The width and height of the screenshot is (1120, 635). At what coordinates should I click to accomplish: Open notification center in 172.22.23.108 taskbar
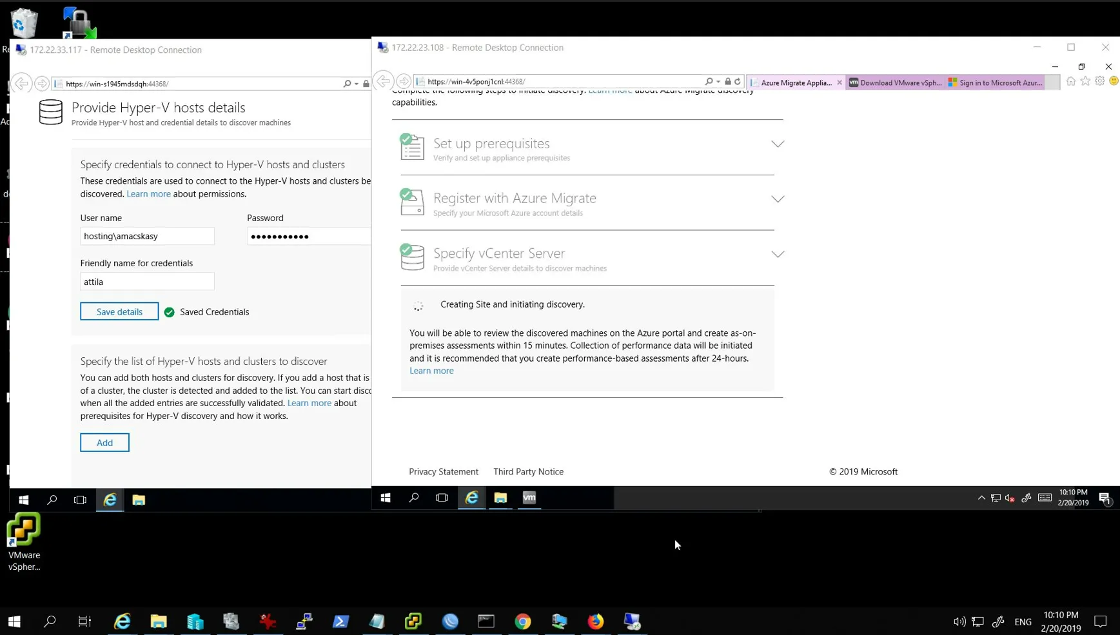[1105, 498]
